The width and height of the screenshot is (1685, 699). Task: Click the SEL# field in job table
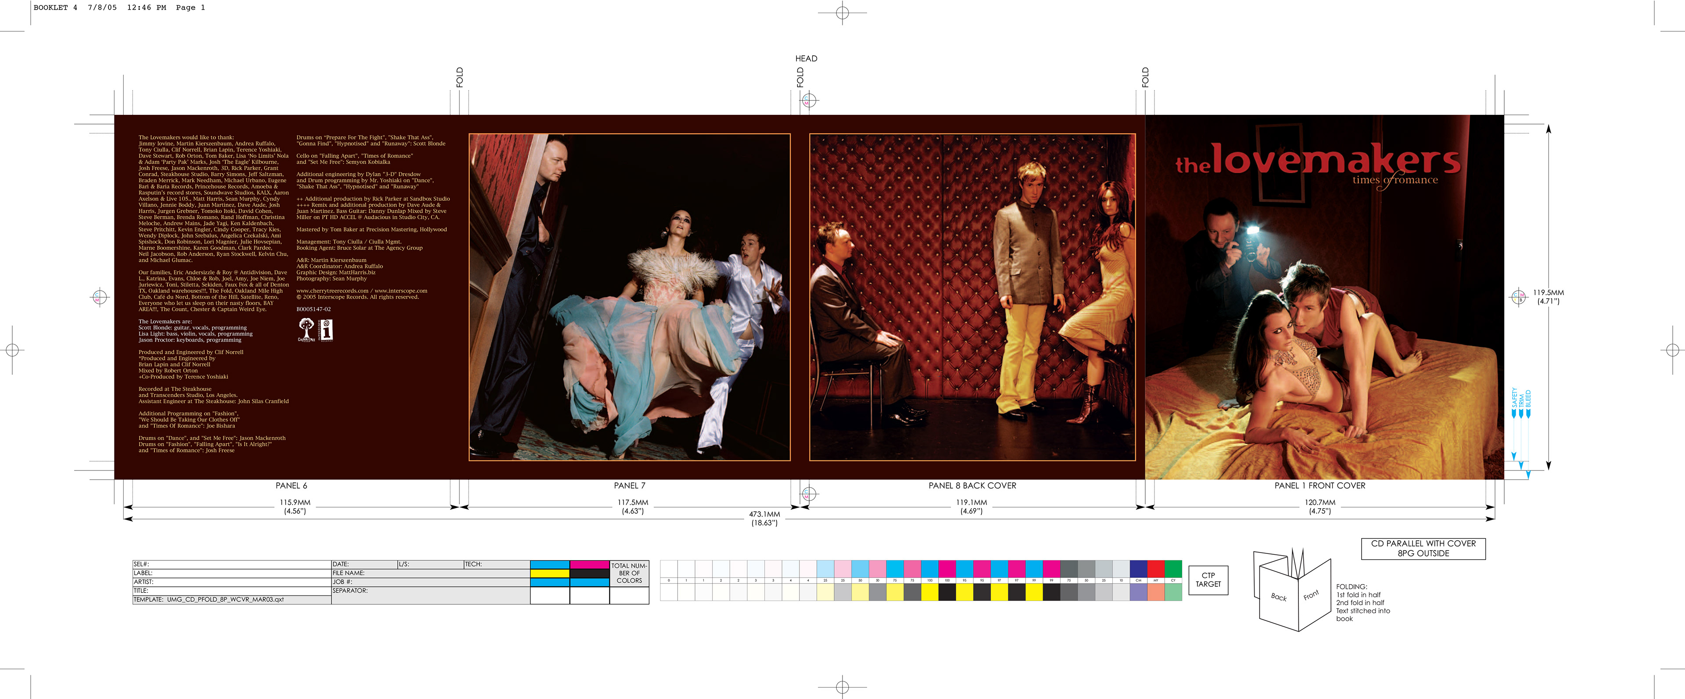click(232, 564)
